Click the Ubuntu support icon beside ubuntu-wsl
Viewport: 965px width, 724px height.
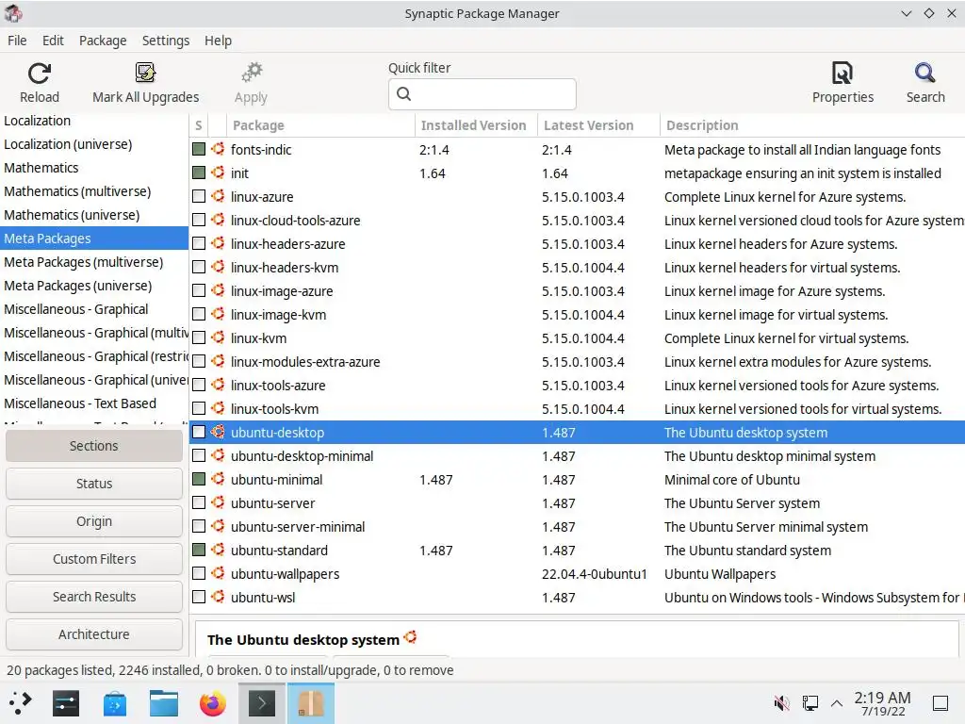pos(218,597)
